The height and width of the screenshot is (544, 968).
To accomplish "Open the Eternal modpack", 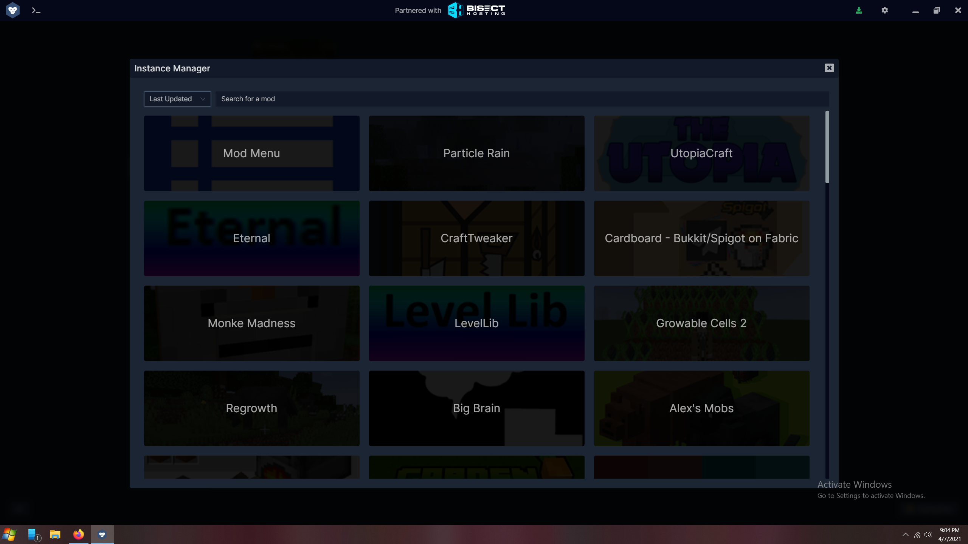I will 251,238.
